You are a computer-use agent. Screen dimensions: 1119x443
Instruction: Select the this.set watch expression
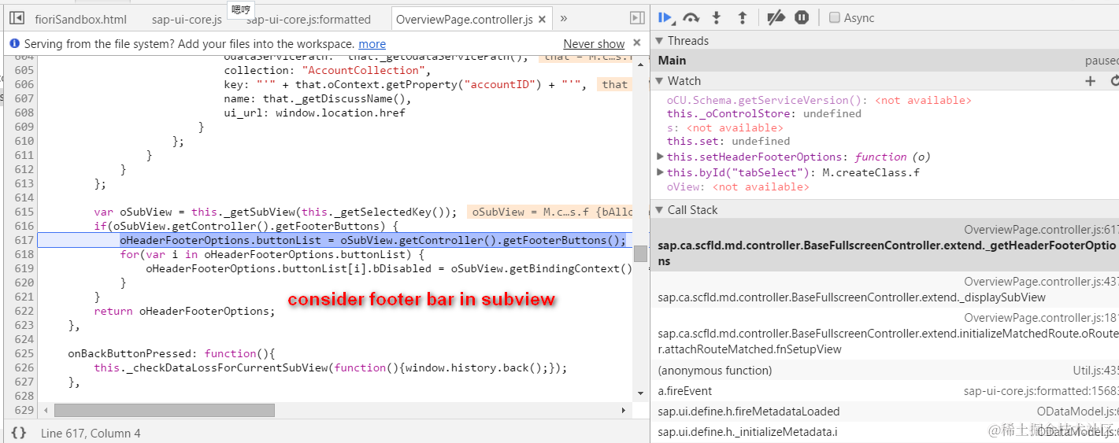728,142
